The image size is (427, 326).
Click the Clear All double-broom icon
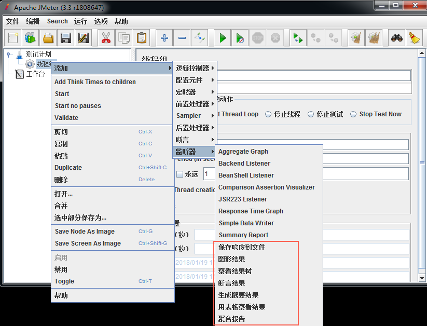pos(374,38)
